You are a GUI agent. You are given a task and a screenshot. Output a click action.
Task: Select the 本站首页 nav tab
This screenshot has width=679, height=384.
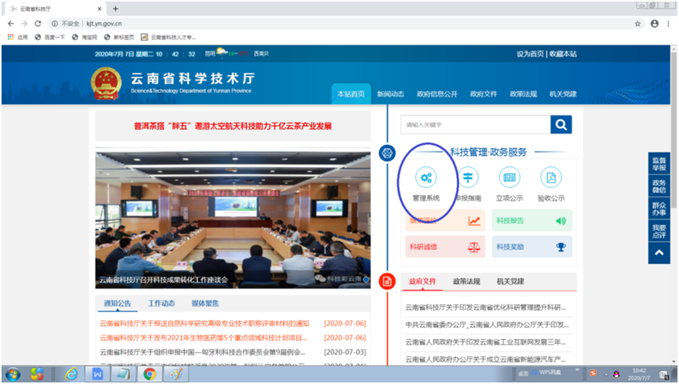pyautogui.click(x=351, y=94)
